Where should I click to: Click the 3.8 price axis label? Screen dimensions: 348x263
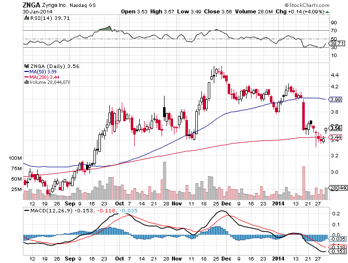point(335,112)
